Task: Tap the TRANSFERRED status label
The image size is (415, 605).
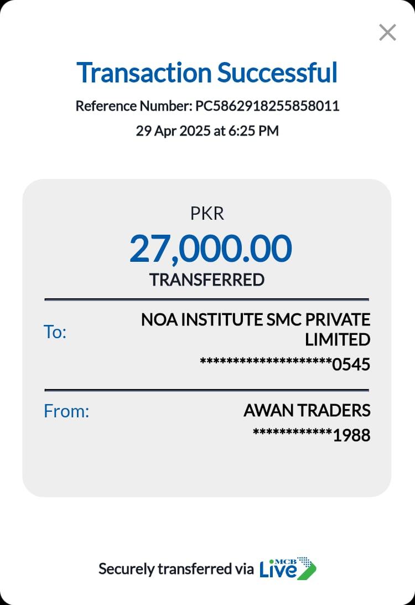Action: [x=207, y=280]
